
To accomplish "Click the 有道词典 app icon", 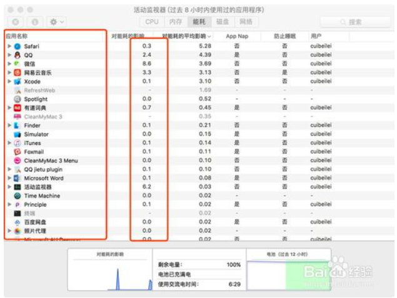I will click(18, 107).
